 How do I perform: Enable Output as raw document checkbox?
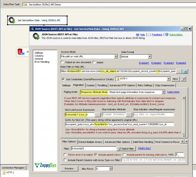[x=62, y=62]
